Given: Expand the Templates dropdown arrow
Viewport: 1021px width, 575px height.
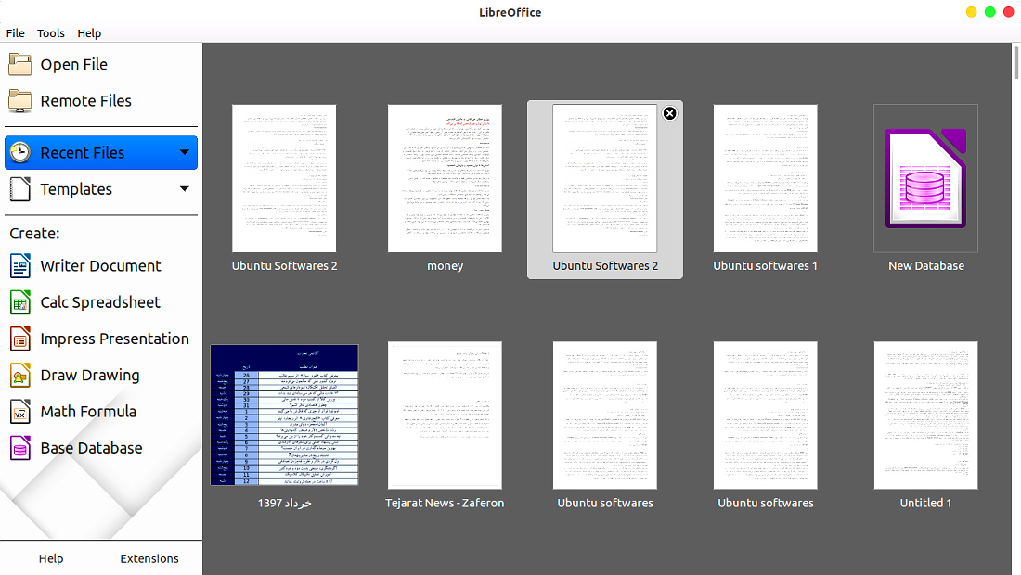Looking at the screenshot, I should [185, 189].
